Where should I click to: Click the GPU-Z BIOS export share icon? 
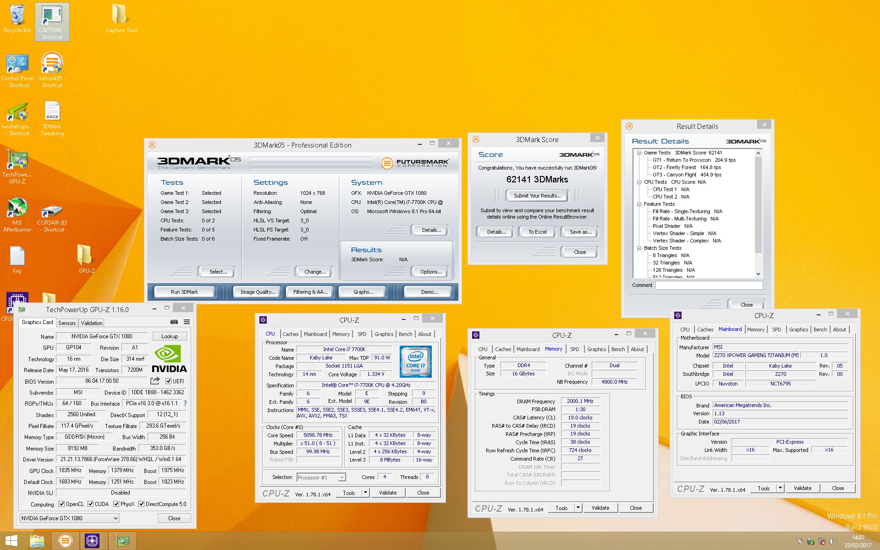155,381
